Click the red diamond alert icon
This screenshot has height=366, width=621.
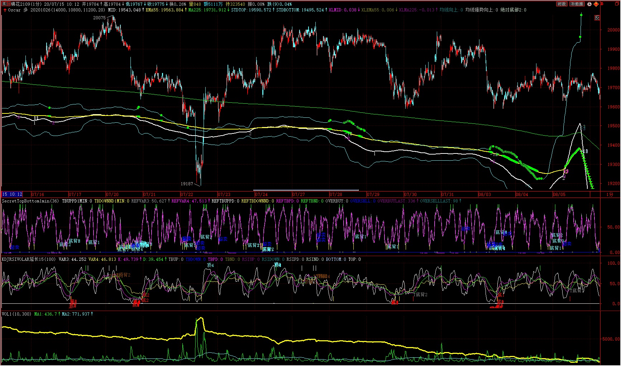coord(596,4)
